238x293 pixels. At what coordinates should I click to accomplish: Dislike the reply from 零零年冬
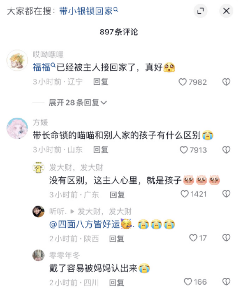(x=226, y=282)
